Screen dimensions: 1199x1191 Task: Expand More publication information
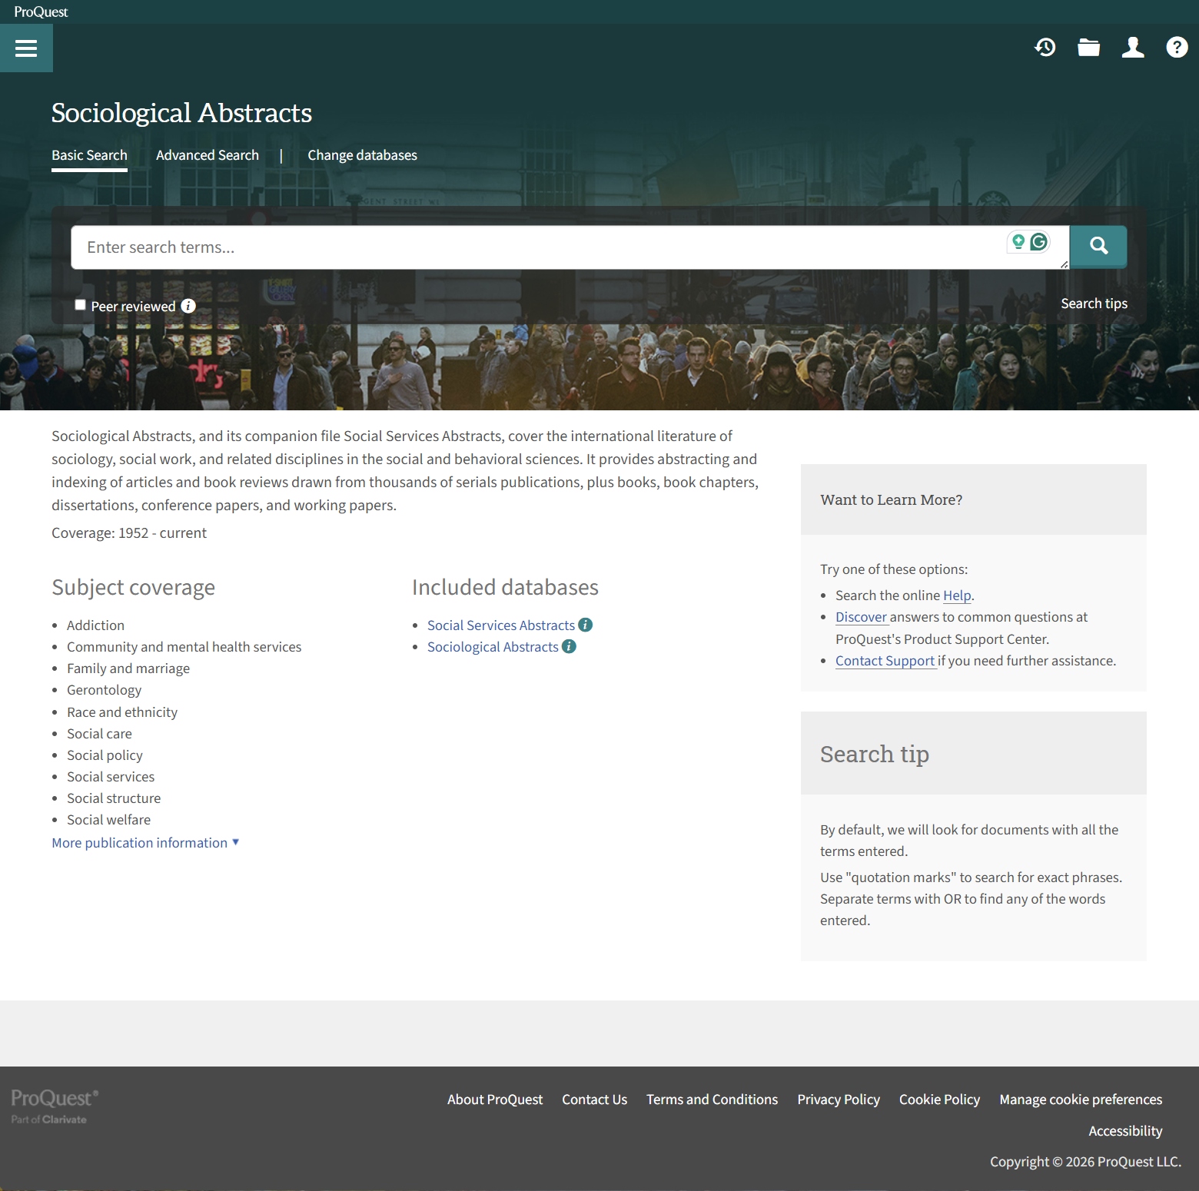tap(145, 843)
